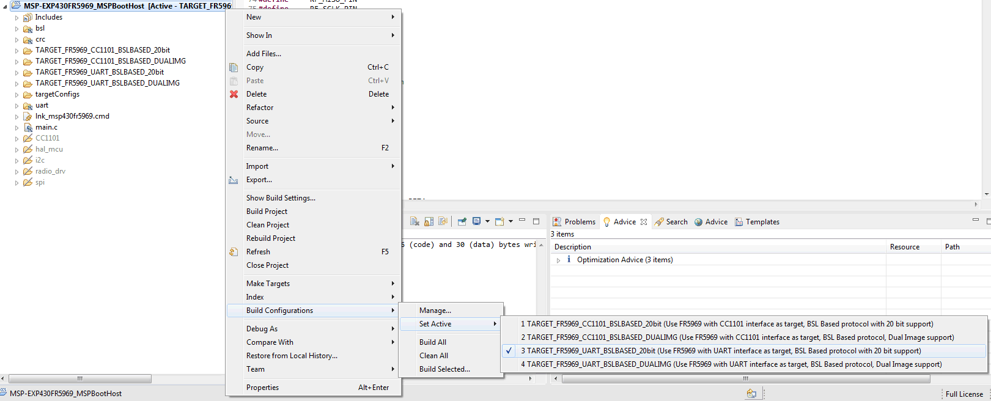Screen dimensions: 991x401
Task: Choose Build All from the submenu
Action: (x=433, y=342)
